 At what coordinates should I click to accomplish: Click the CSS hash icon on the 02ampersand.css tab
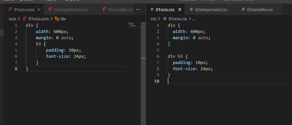tap(191, 9)
